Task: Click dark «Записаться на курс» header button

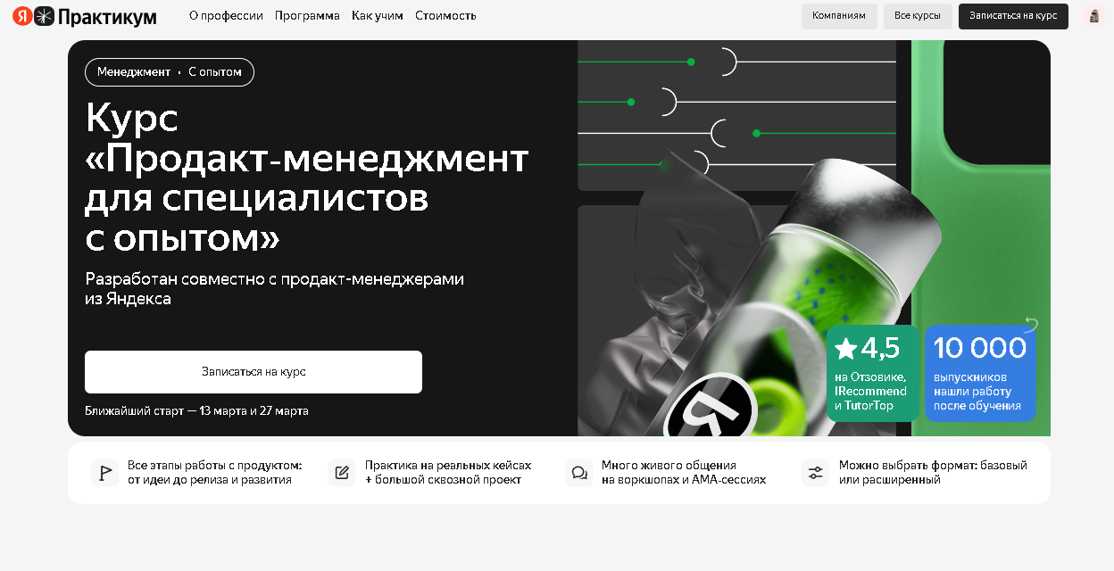Action: coord(1013,16)
